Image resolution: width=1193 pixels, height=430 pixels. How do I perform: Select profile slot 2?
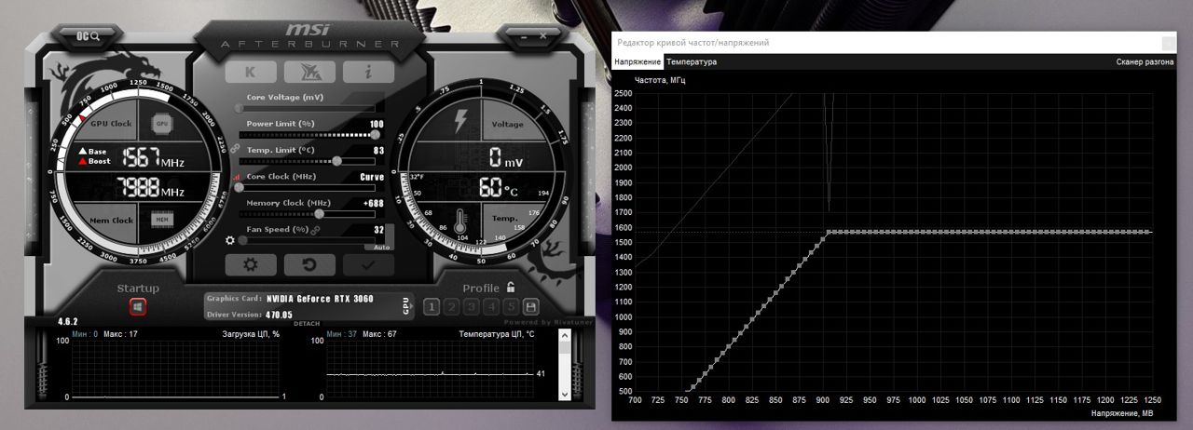pos(451,307)
